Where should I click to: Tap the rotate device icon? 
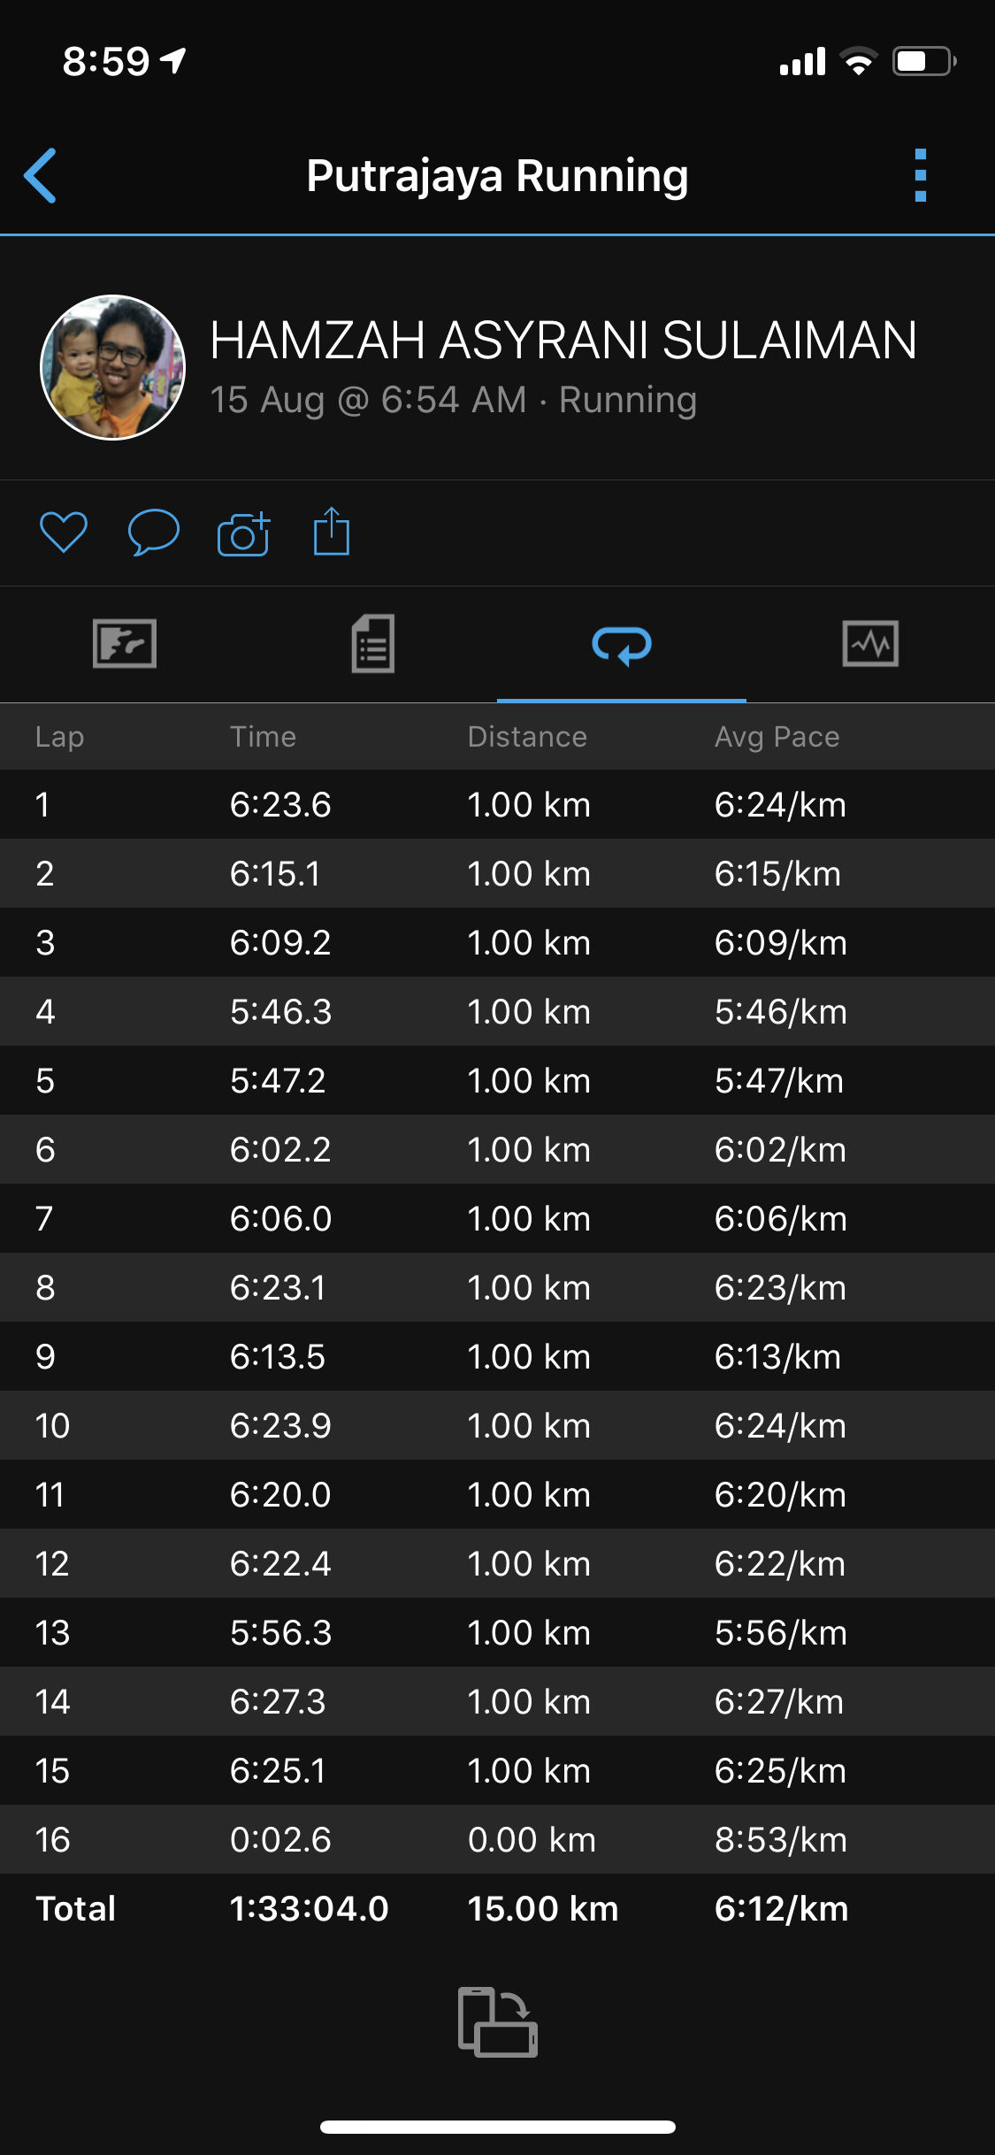(x=497, y=2022)
